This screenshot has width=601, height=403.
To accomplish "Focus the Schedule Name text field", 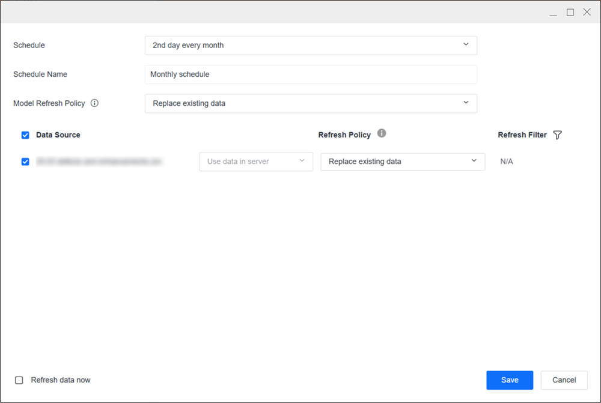I will [x=311, y=74].
